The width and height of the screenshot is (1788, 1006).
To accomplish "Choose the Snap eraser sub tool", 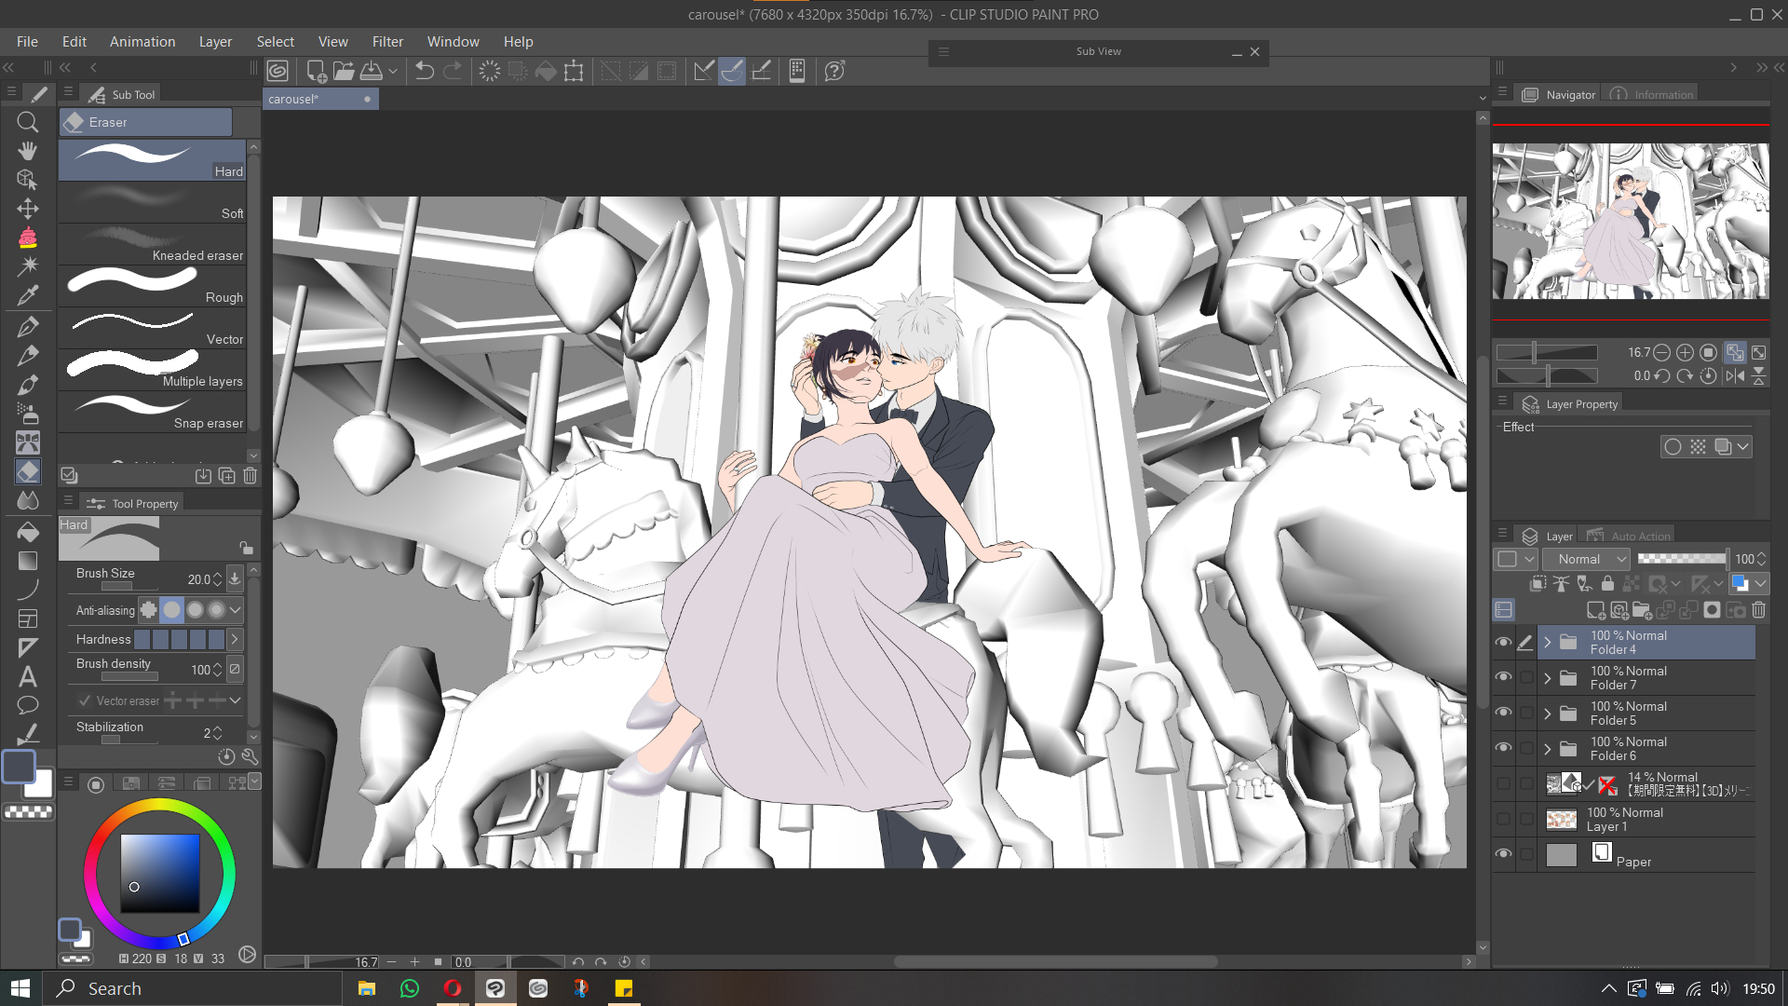I will tap(154, 412).
